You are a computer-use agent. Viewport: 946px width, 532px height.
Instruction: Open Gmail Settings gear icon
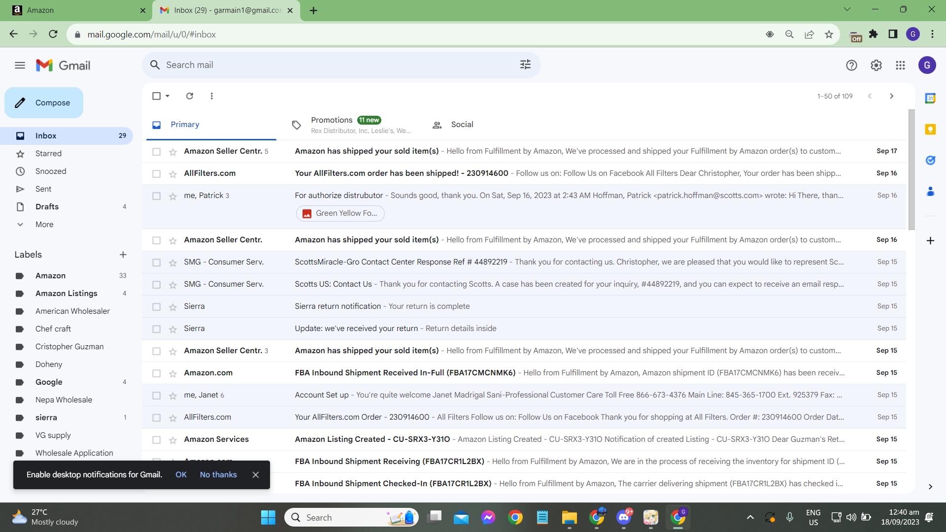(876, 66)
